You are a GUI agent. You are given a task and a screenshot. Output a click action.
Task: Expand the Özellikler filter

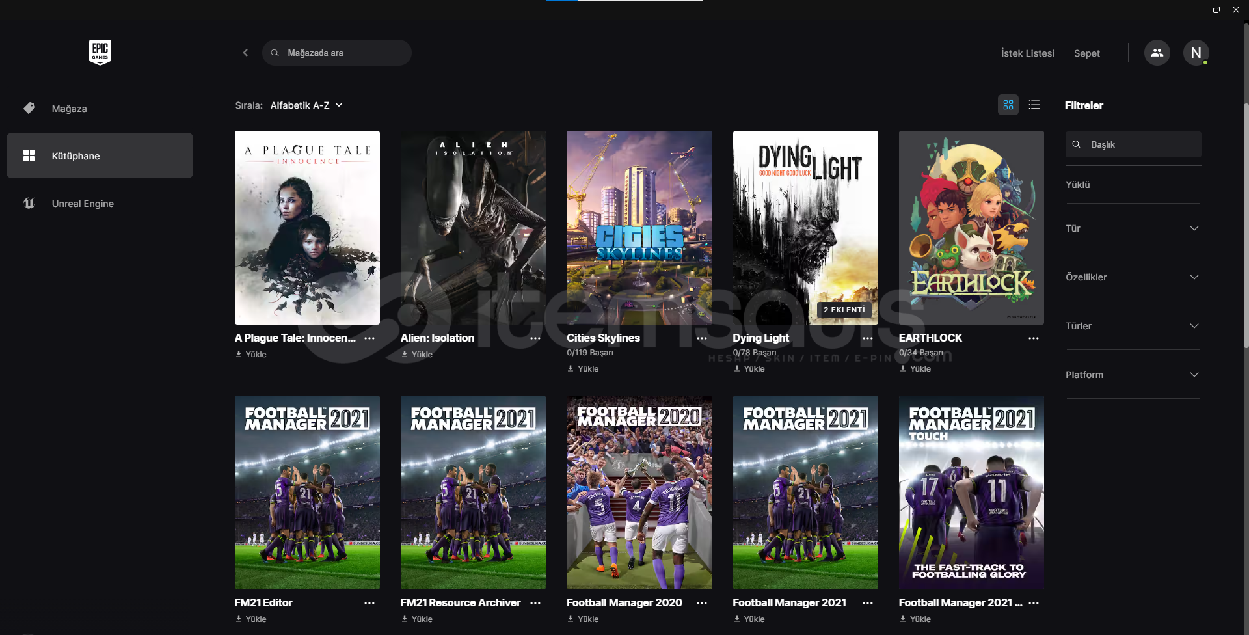1133,277
